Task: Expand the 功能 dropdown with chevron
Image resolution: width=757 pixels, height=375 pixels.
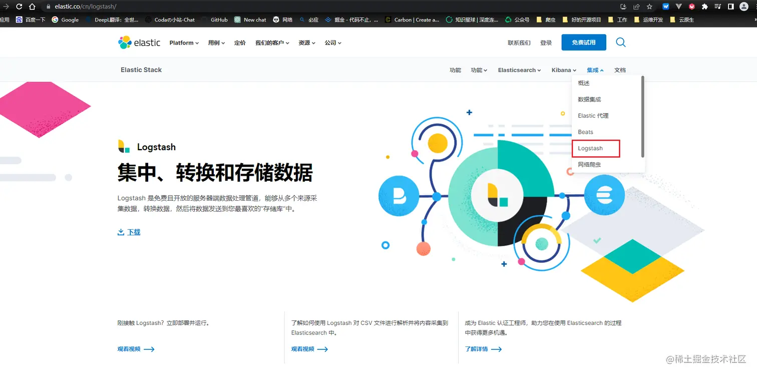Action: click(479, 70)
